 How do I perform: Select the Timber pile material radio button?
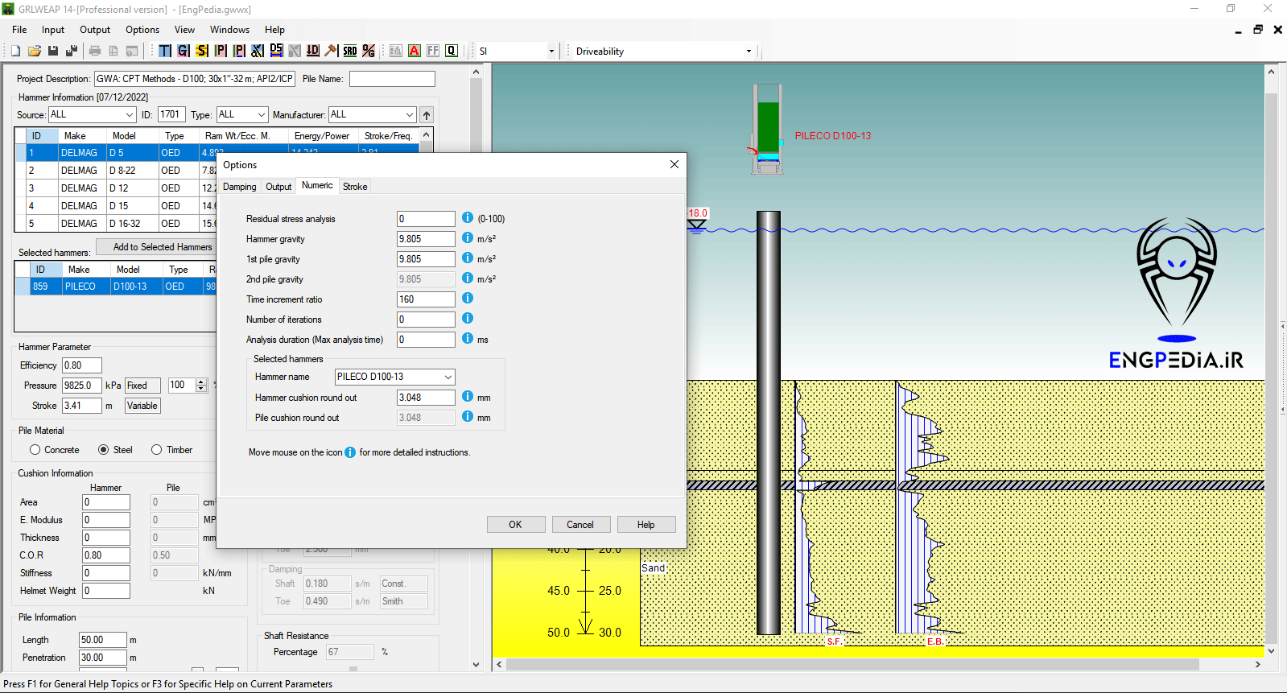pos(156,450)
